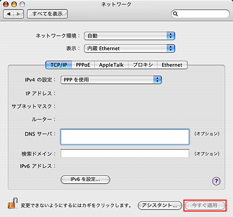Click the magnifying glass search icon

click(x=175, y=14)
